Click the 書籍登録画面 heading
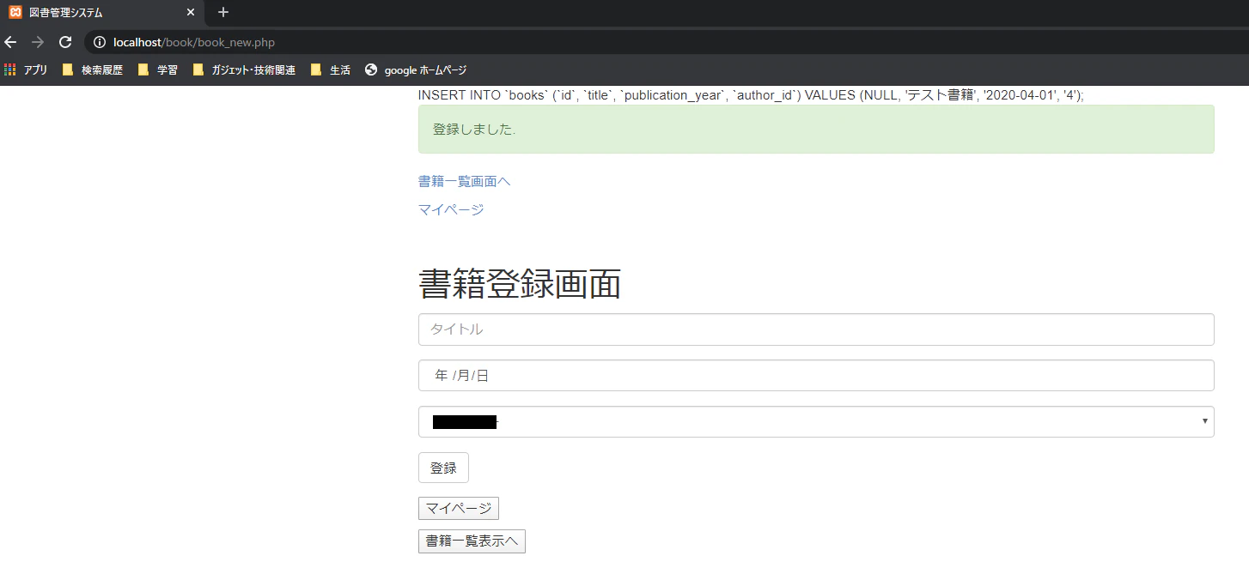Image resolution: width=1249 pixels, height=586 pixels. tap(520, 284)
